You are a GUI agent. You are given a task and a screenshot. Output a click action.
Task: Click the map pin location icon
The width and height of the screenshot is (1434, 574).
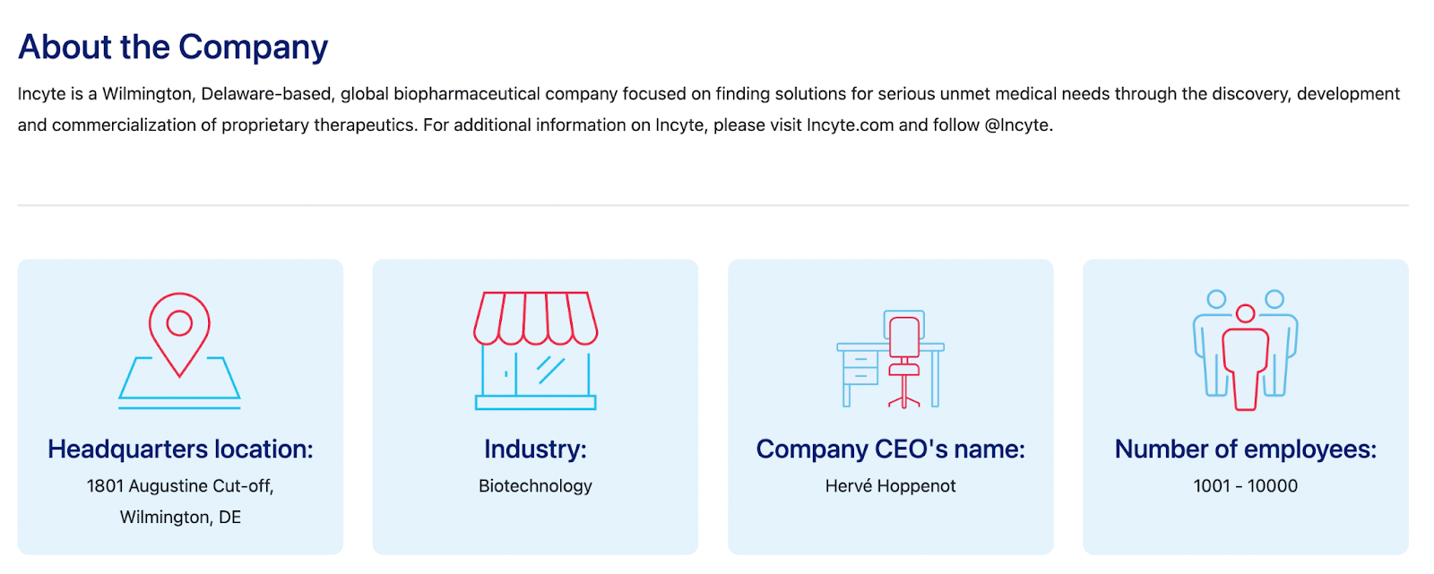point(179,351)
